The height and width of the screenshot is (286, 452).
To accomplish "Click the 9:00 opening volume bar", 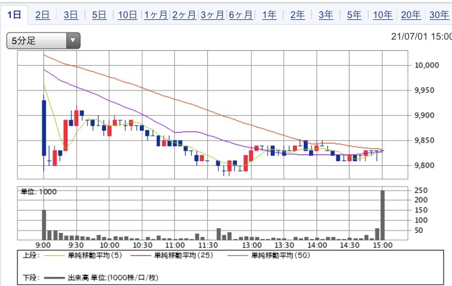I will click(44, 225).
